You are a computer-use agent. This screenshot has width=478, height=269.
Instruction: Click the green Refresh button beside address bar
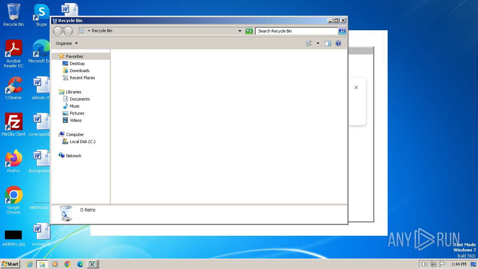coord(249,31)
